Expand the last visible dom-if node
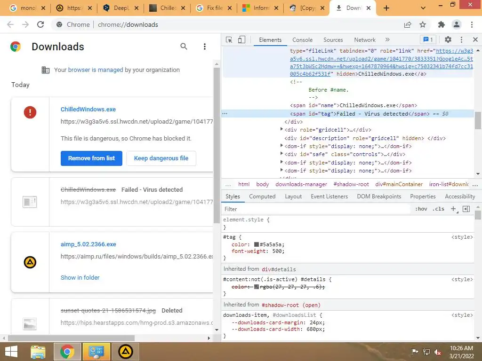The height and width of the screenshot is (361, 482). [x=281, y=170]
